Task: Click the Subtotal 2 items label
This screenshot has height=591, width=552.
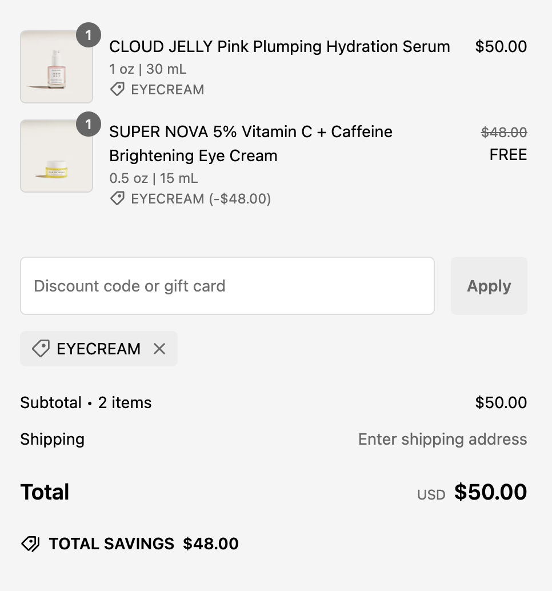Action: tap(86, 402)
